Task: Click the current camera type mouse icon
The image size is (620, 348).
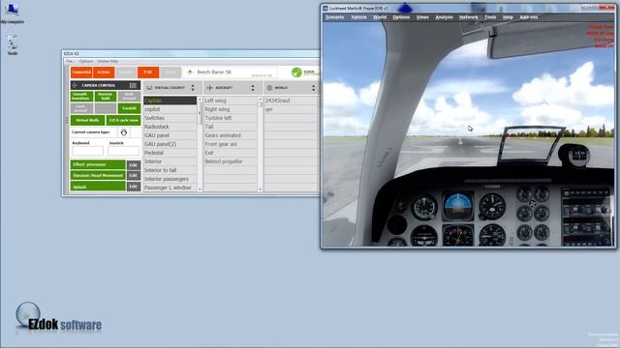Action: pyautogui.click(x=124, y=132)
